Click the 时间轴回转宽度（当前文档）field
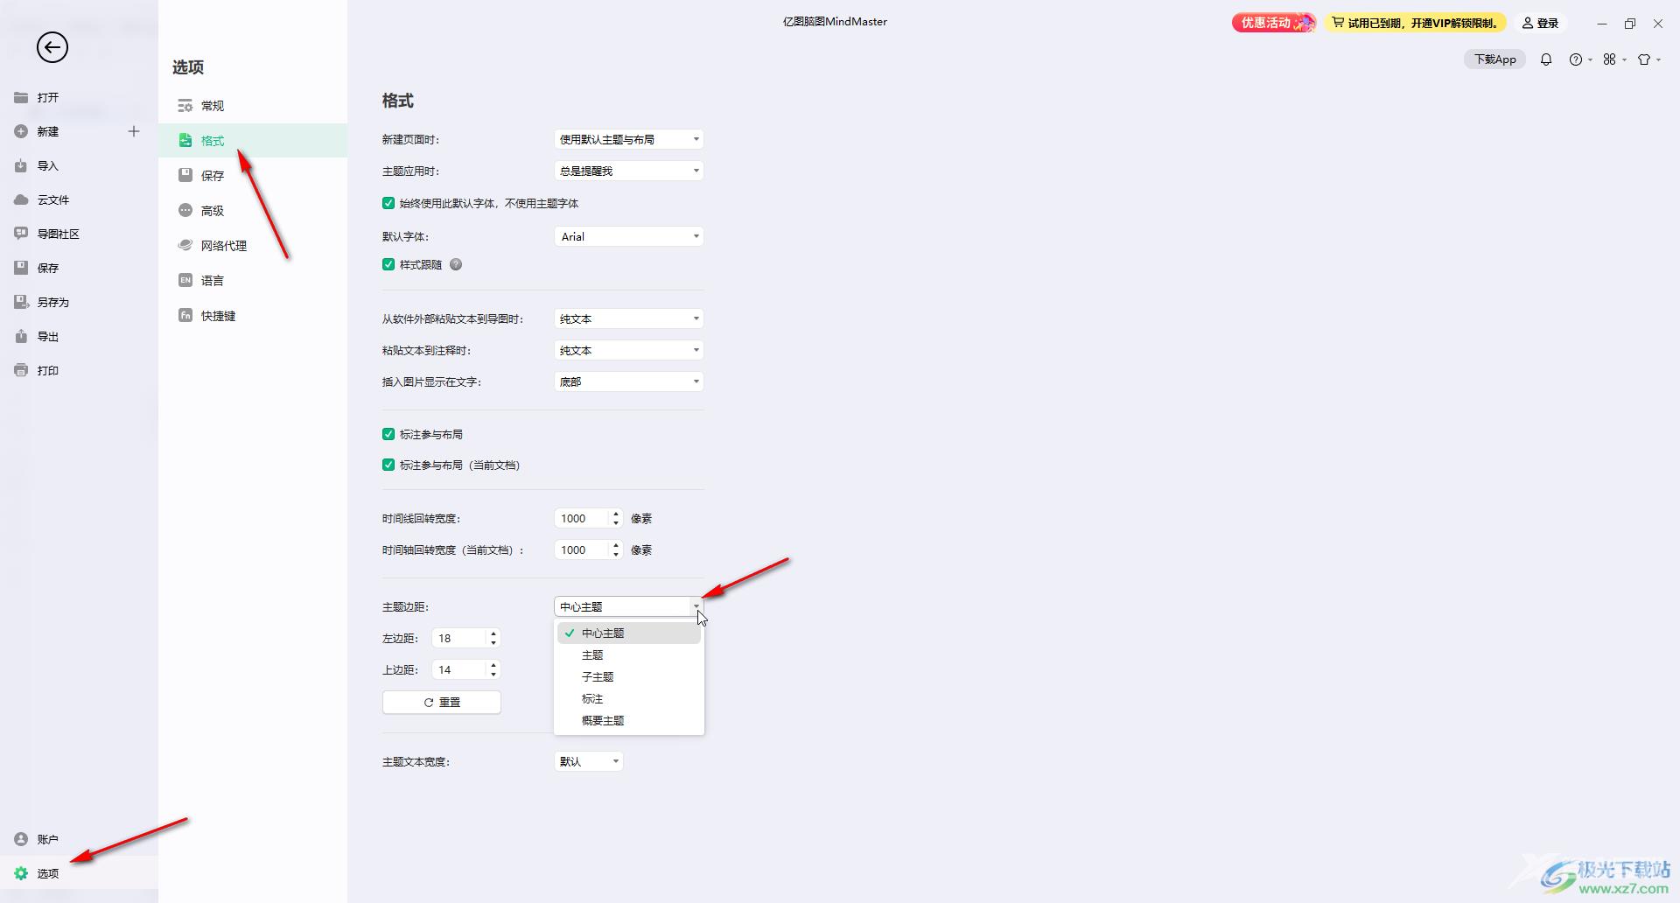1680x903 pixels. coord(582,549)
